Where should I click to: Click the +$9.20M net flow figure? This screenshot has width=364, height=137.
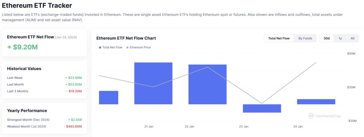click(x=22, y=47)
